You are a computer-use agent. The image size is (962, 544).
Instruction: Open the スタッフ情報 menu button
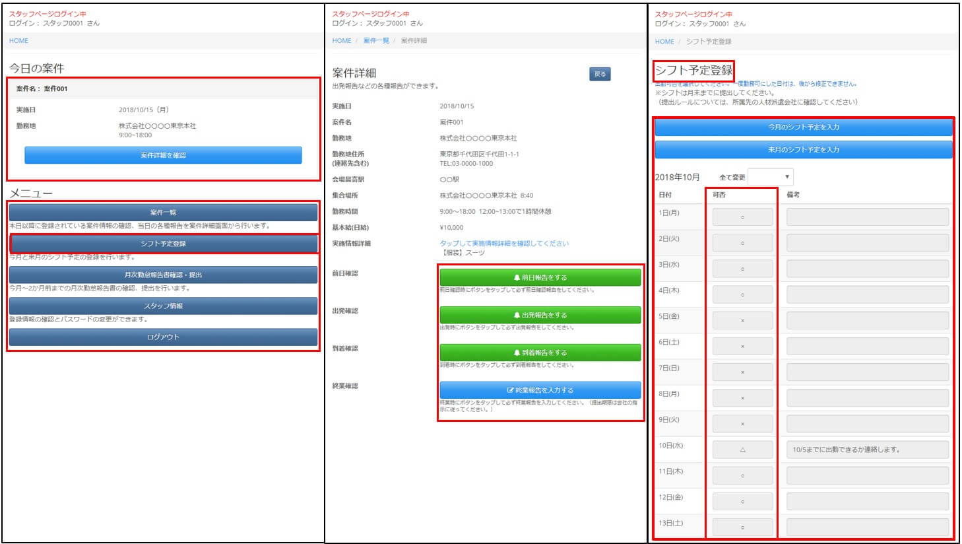click(163, 306)
